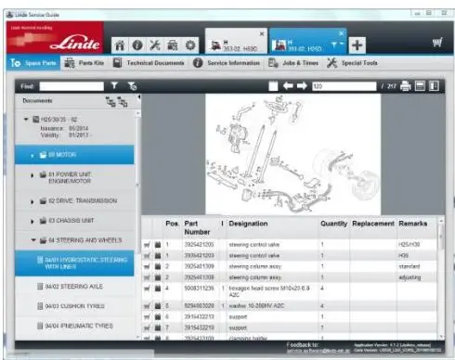Click the steering exploded diagram image

click(x=293, y=154)
